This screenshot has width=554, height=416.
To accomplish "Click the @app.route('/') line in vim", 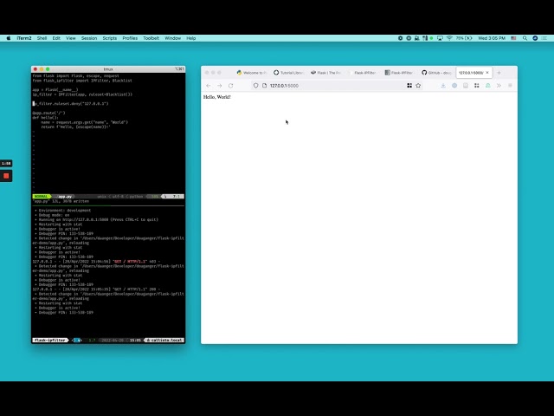I will click(x=48, y=113).
